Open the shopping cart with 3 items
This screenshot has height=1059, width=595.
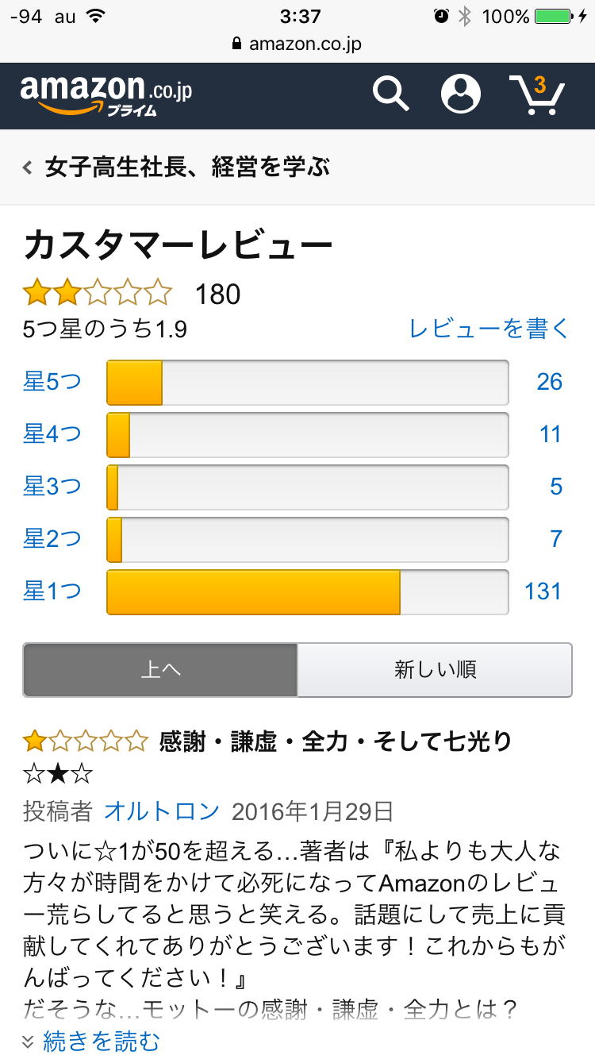pos(537,94)
